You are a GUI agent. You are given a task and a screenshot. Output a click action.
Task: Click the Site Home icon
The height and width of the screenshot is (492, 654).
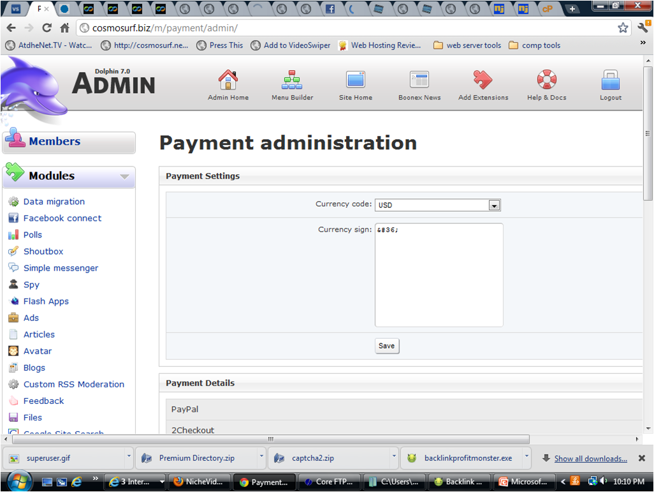(355, 80)
